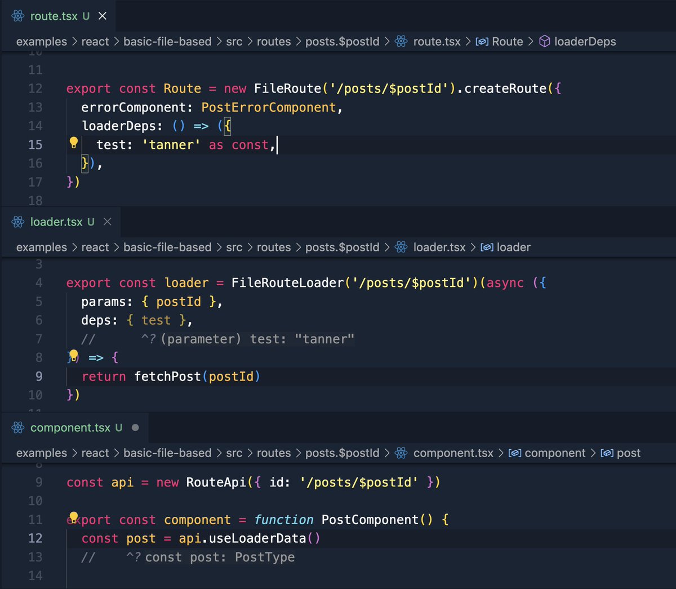Click React icon on route.tsx tab
Image resolution: width=676 pixels, height=589 pixels.
[18, 16]
